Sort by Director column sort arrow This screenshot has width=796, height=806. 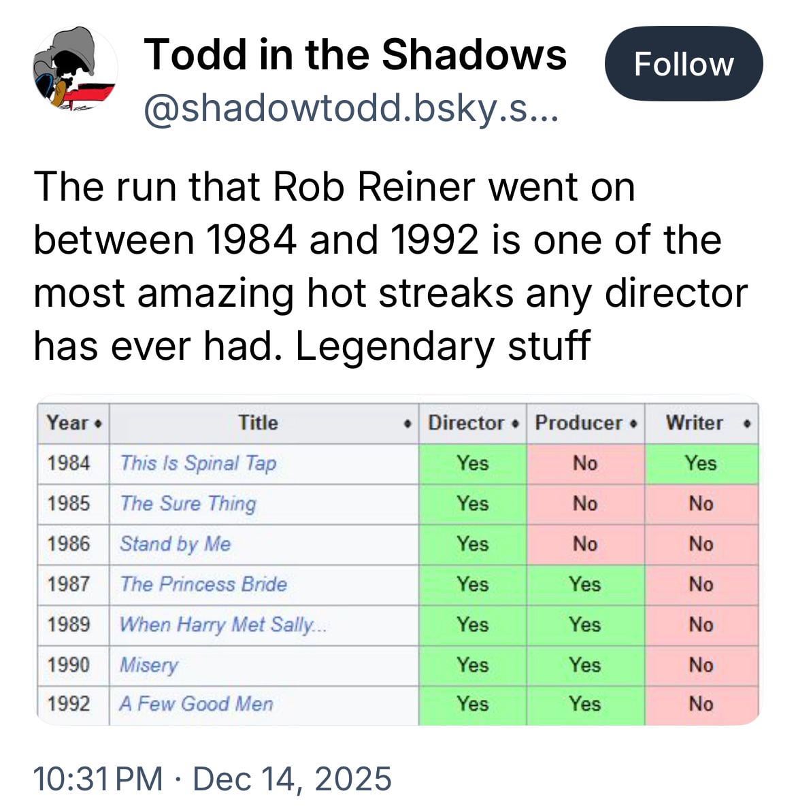516,424
